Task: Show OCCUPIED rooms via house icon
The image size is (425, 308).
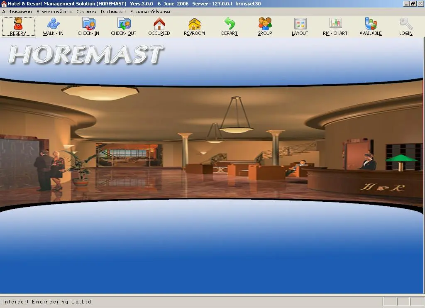Action: click(x=159, y=26)
